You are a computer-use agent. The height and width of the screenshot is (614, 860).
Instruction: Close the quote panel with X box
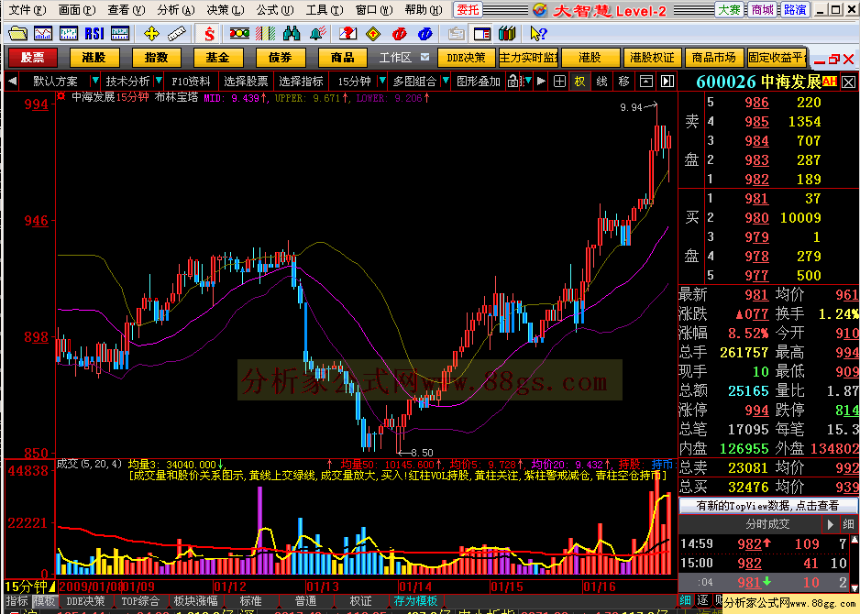tap(848, 82)
